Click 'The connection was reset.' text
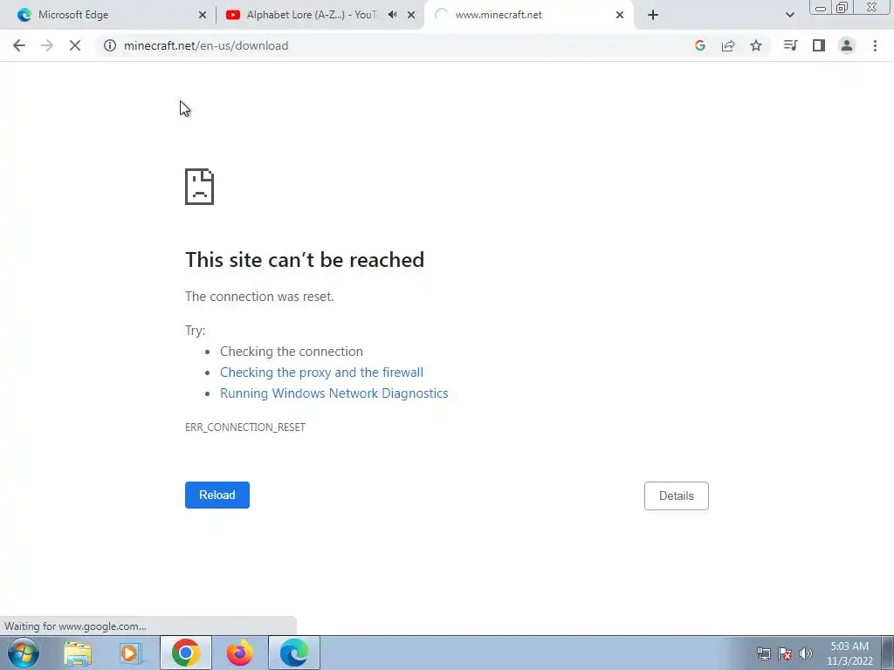Viewport: 894px width, 670px height. 259,297
